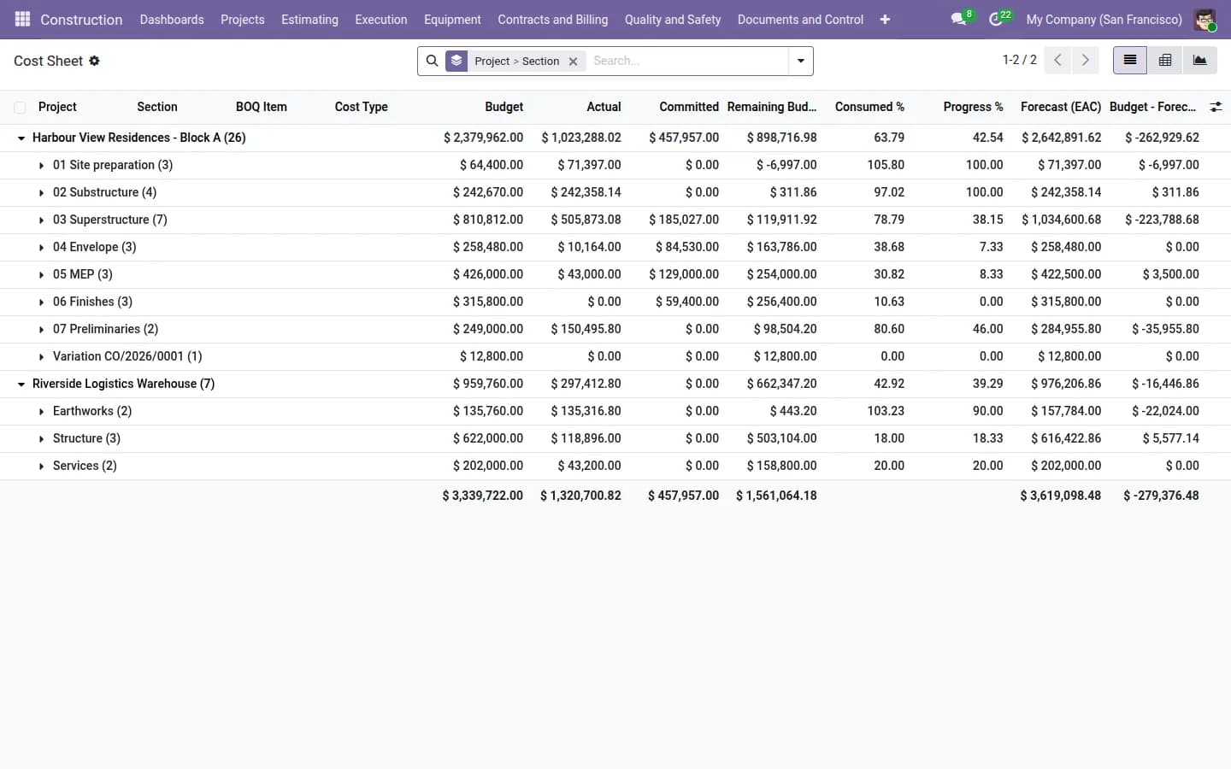Open the Contracts and Billing menu
This screenshot has height=769, width=1231.
(x=553, y=20)
